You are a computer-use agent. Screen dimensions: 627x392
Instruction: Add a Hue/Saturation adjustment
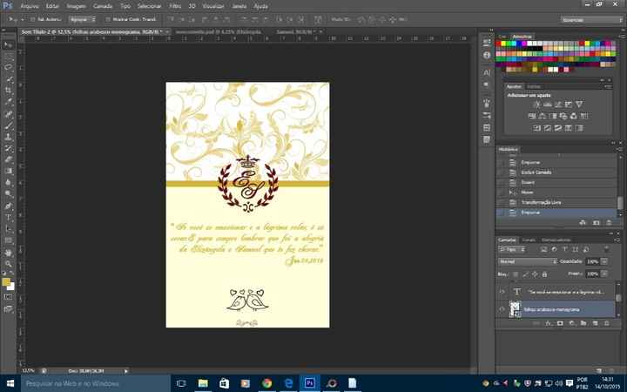coord(532,117)
